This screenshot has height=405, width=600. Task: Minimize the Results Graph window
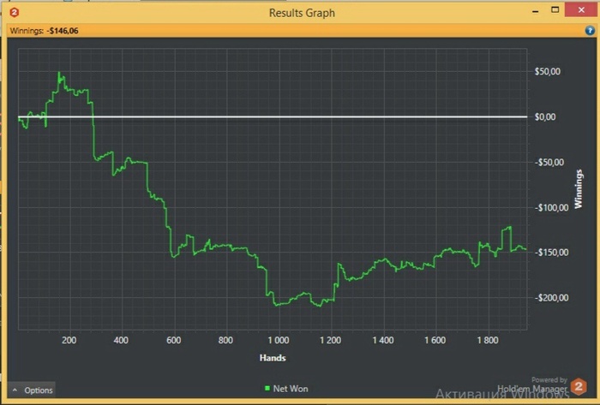(x=536, y=12)
